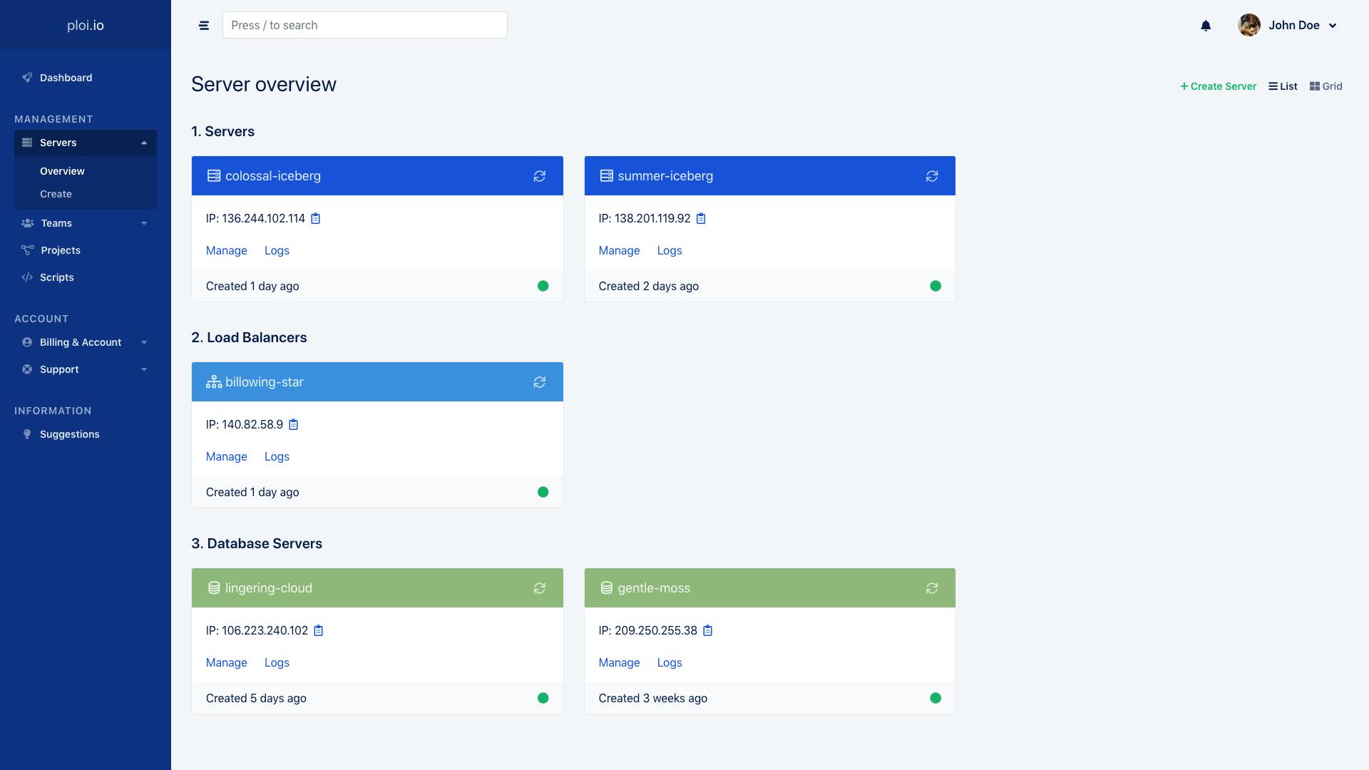Refresh the billowing-star load balancer
The width and height of the screenshot is (1369, 770).
540,382
